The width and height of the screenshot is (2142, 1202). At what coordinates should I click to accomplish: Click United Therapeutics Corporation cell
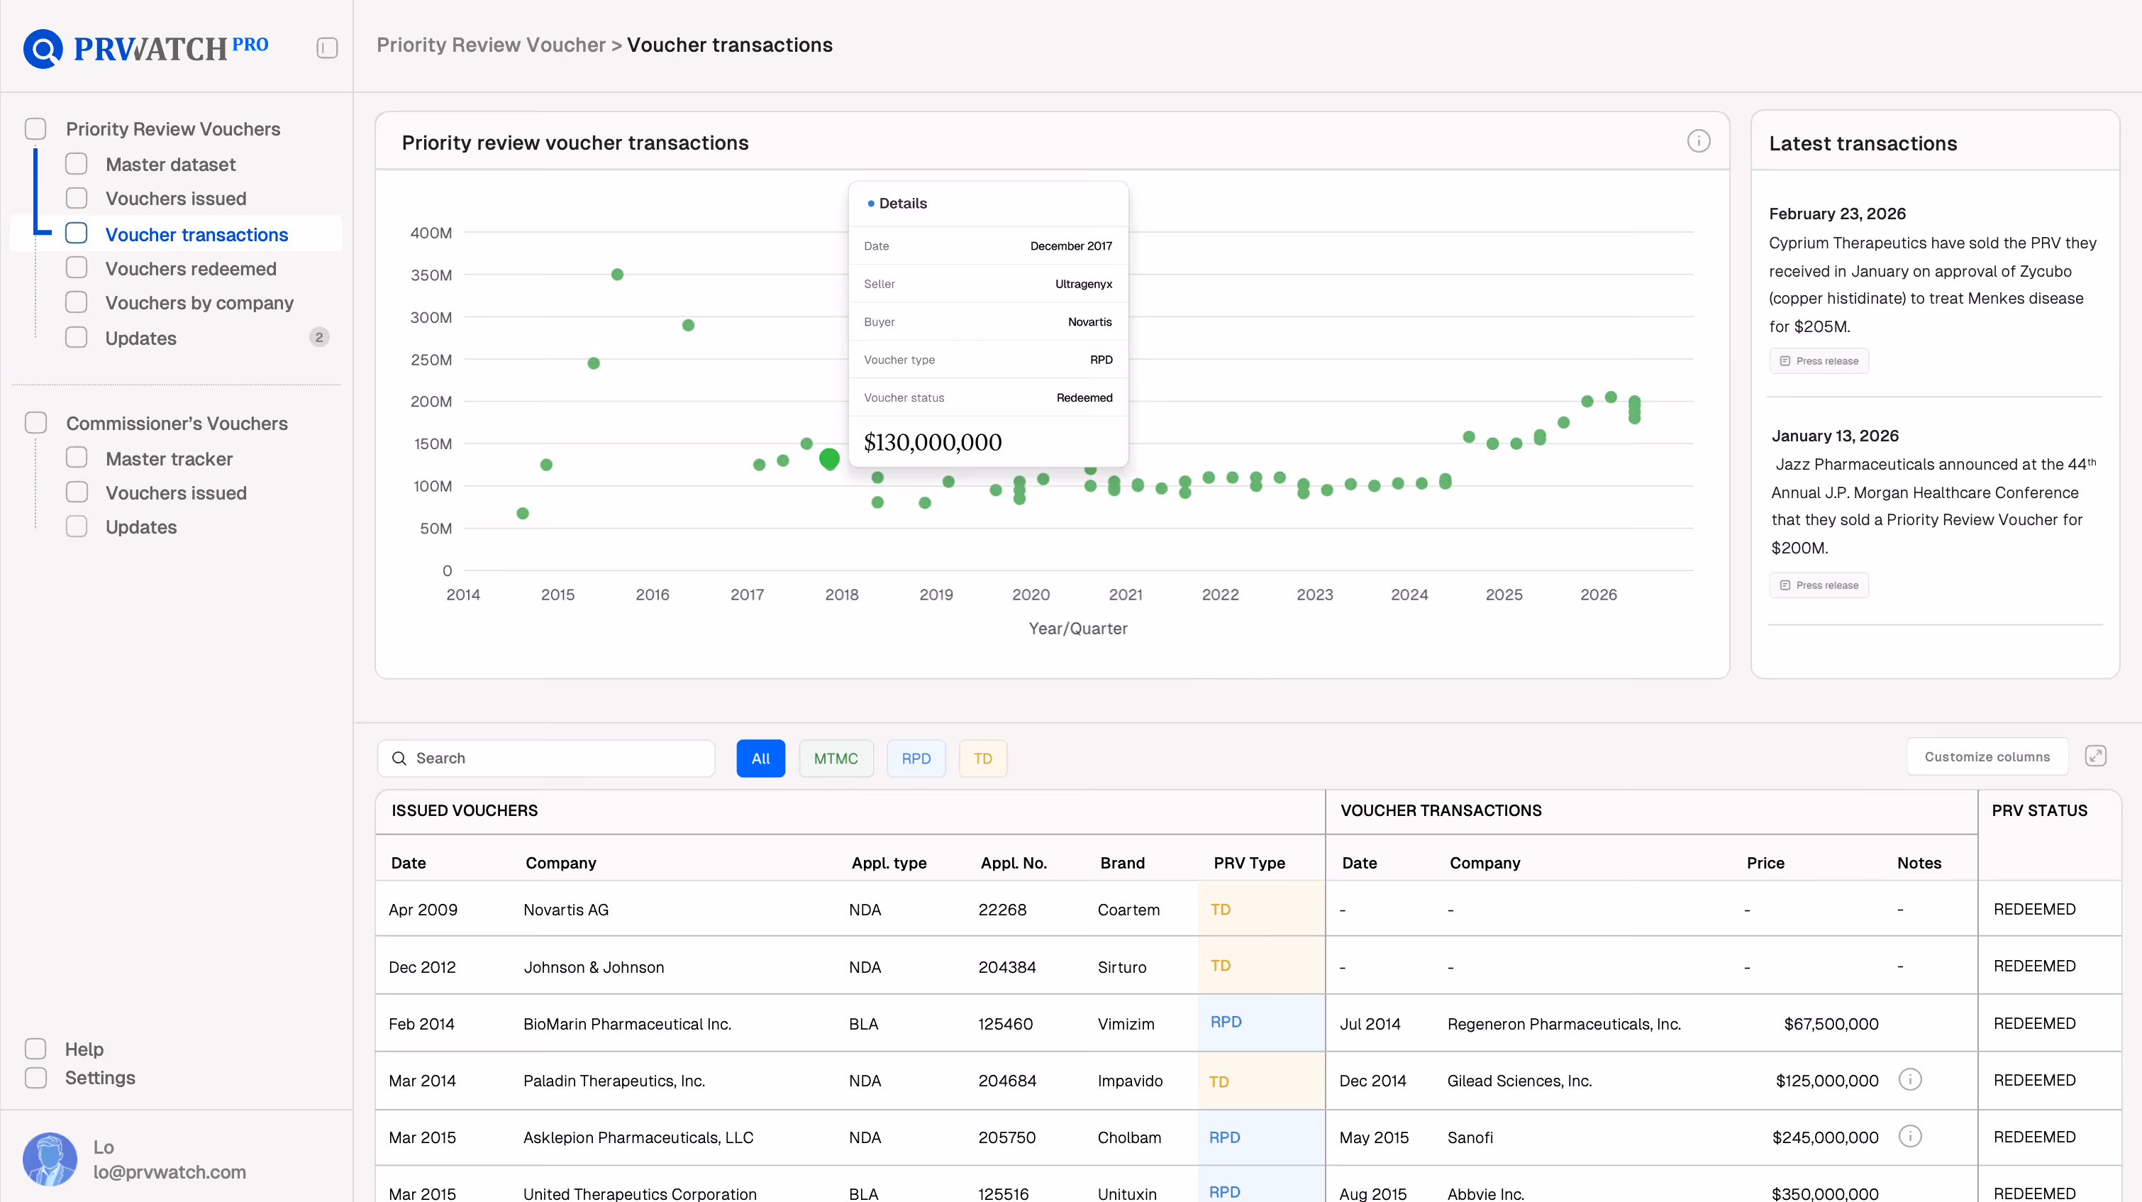(x=640, y=1193)
